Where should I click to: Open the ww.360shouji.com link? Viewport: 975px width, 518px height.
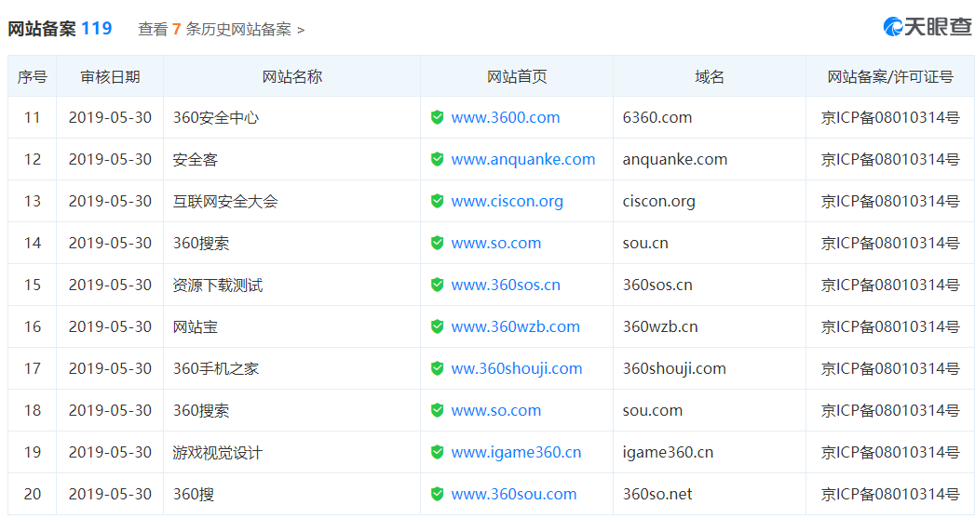coord(517,369)
